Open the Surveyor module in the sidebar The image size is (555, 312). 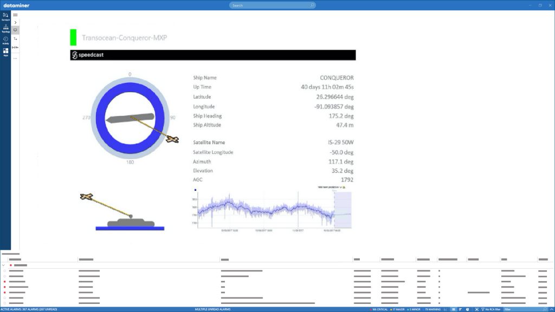click(x=5, y=16)
